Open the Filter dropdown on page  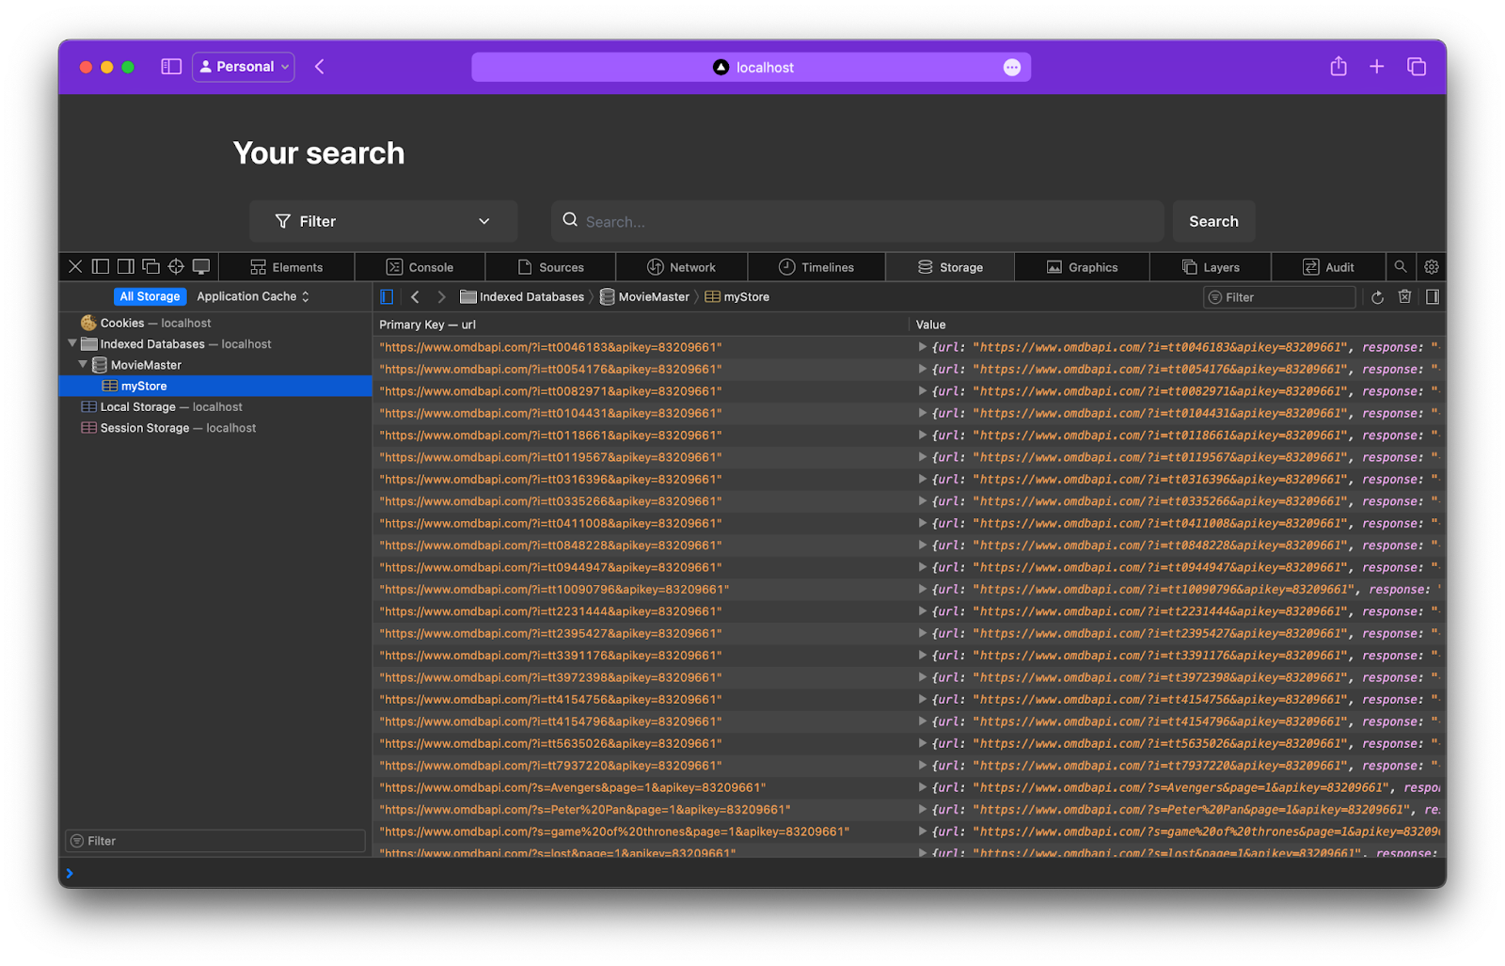coord(383,221)
